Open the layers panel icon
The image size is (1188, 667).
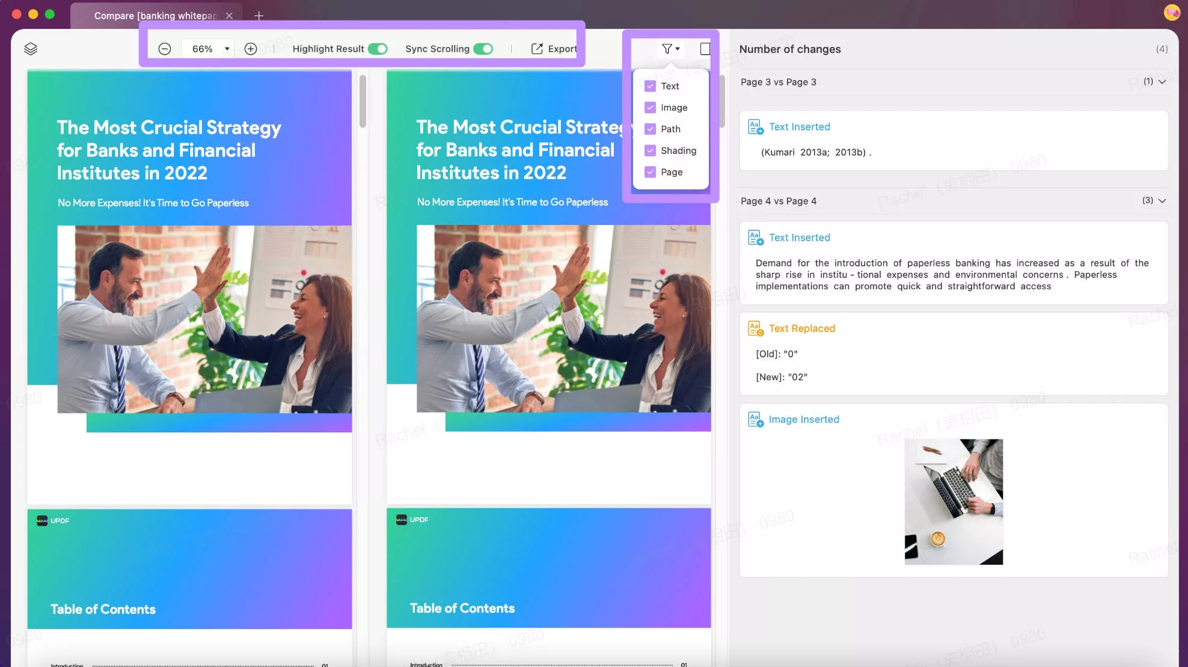pyautogui.click(x=31, y=49)
